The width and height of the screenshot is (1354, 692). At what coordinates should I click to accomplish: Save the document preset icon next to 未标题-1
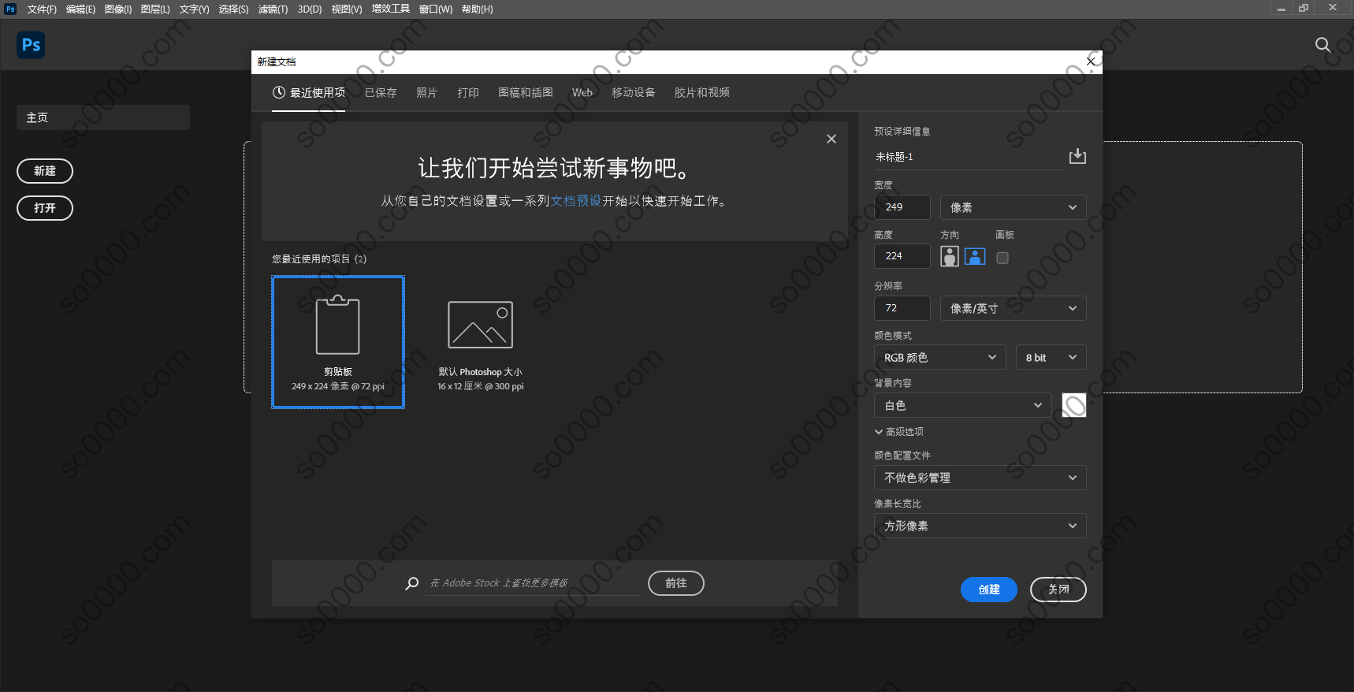tap(1077, 156)
